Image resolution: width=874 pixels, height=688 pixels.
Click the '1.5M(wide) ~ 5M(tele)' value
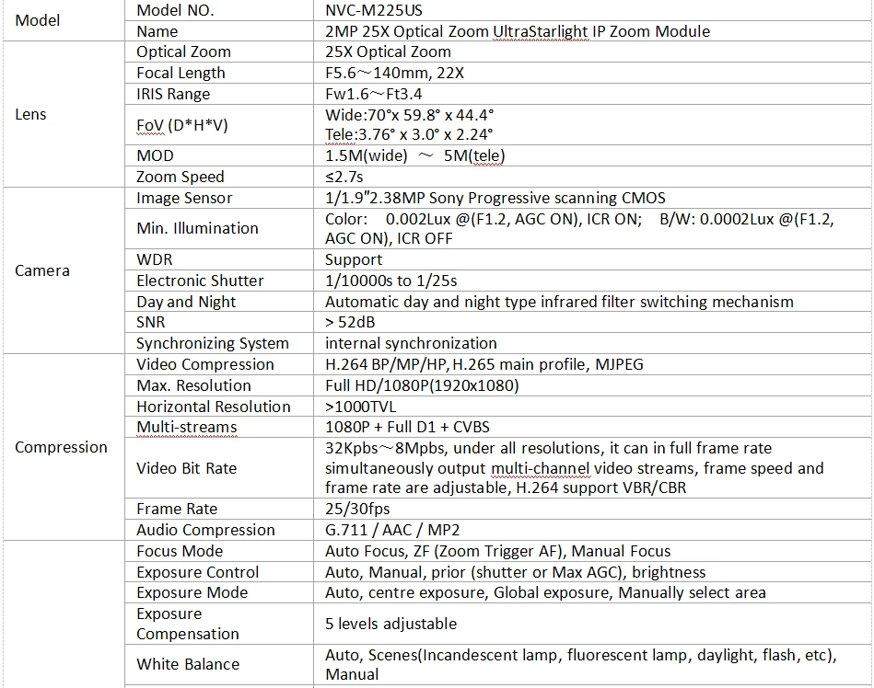tap(415, 155)
